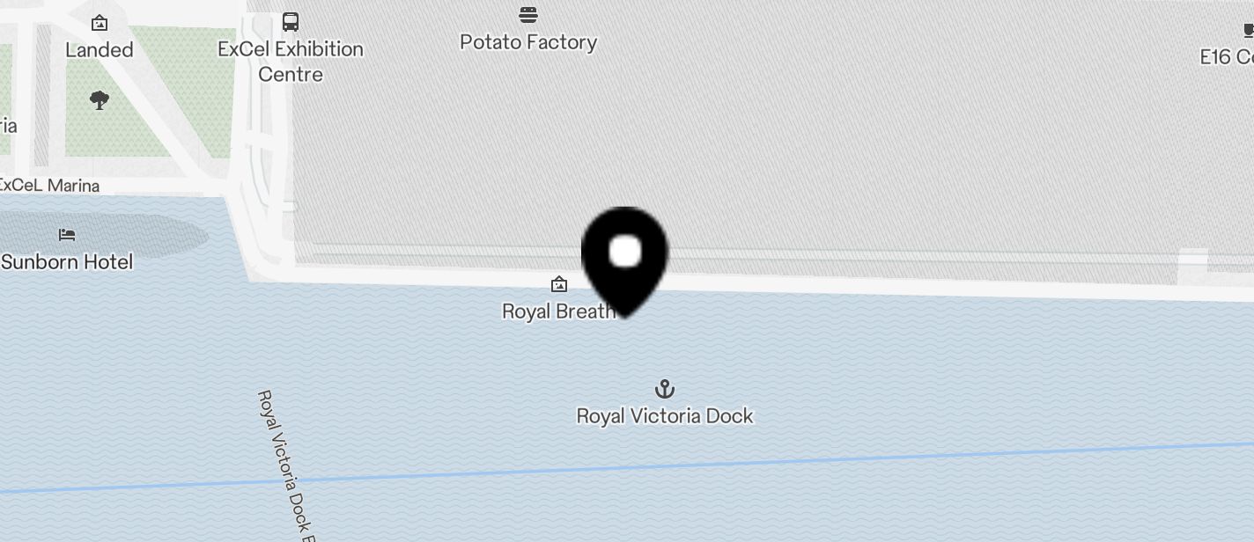Select the ExCeL Marina label
Image resolution: width=1254 pixels, height=542 pixels.
pyautogui.click(x=48, y=186)
